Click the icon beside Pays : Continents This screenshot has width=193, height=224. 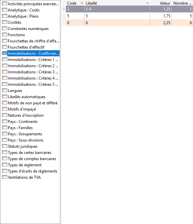(x=5, y=121)
